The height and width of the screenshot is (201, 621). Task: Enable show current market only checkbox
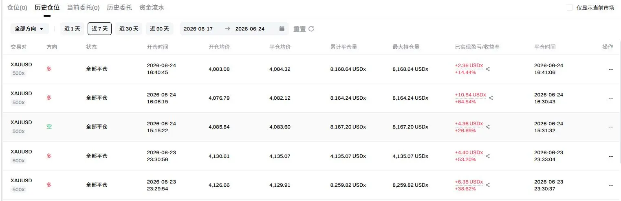pos(570,7)
